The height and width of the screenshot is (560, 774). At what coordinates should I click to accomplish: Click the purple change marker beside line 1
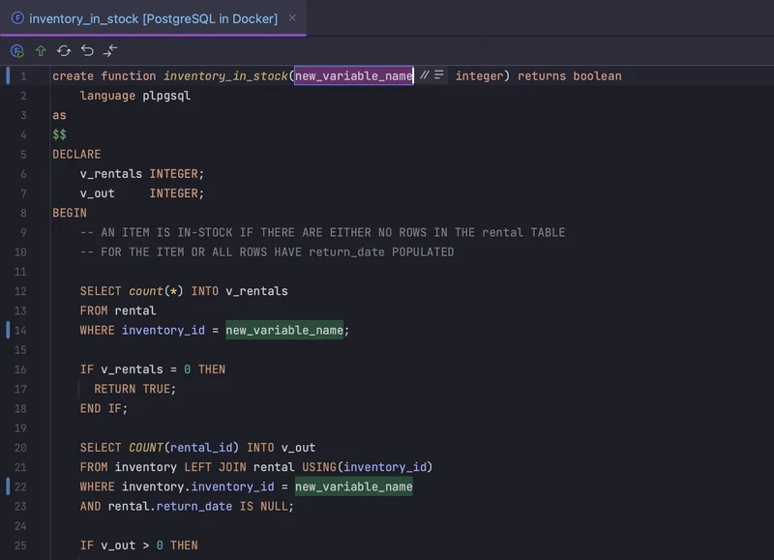coord(8,75)
